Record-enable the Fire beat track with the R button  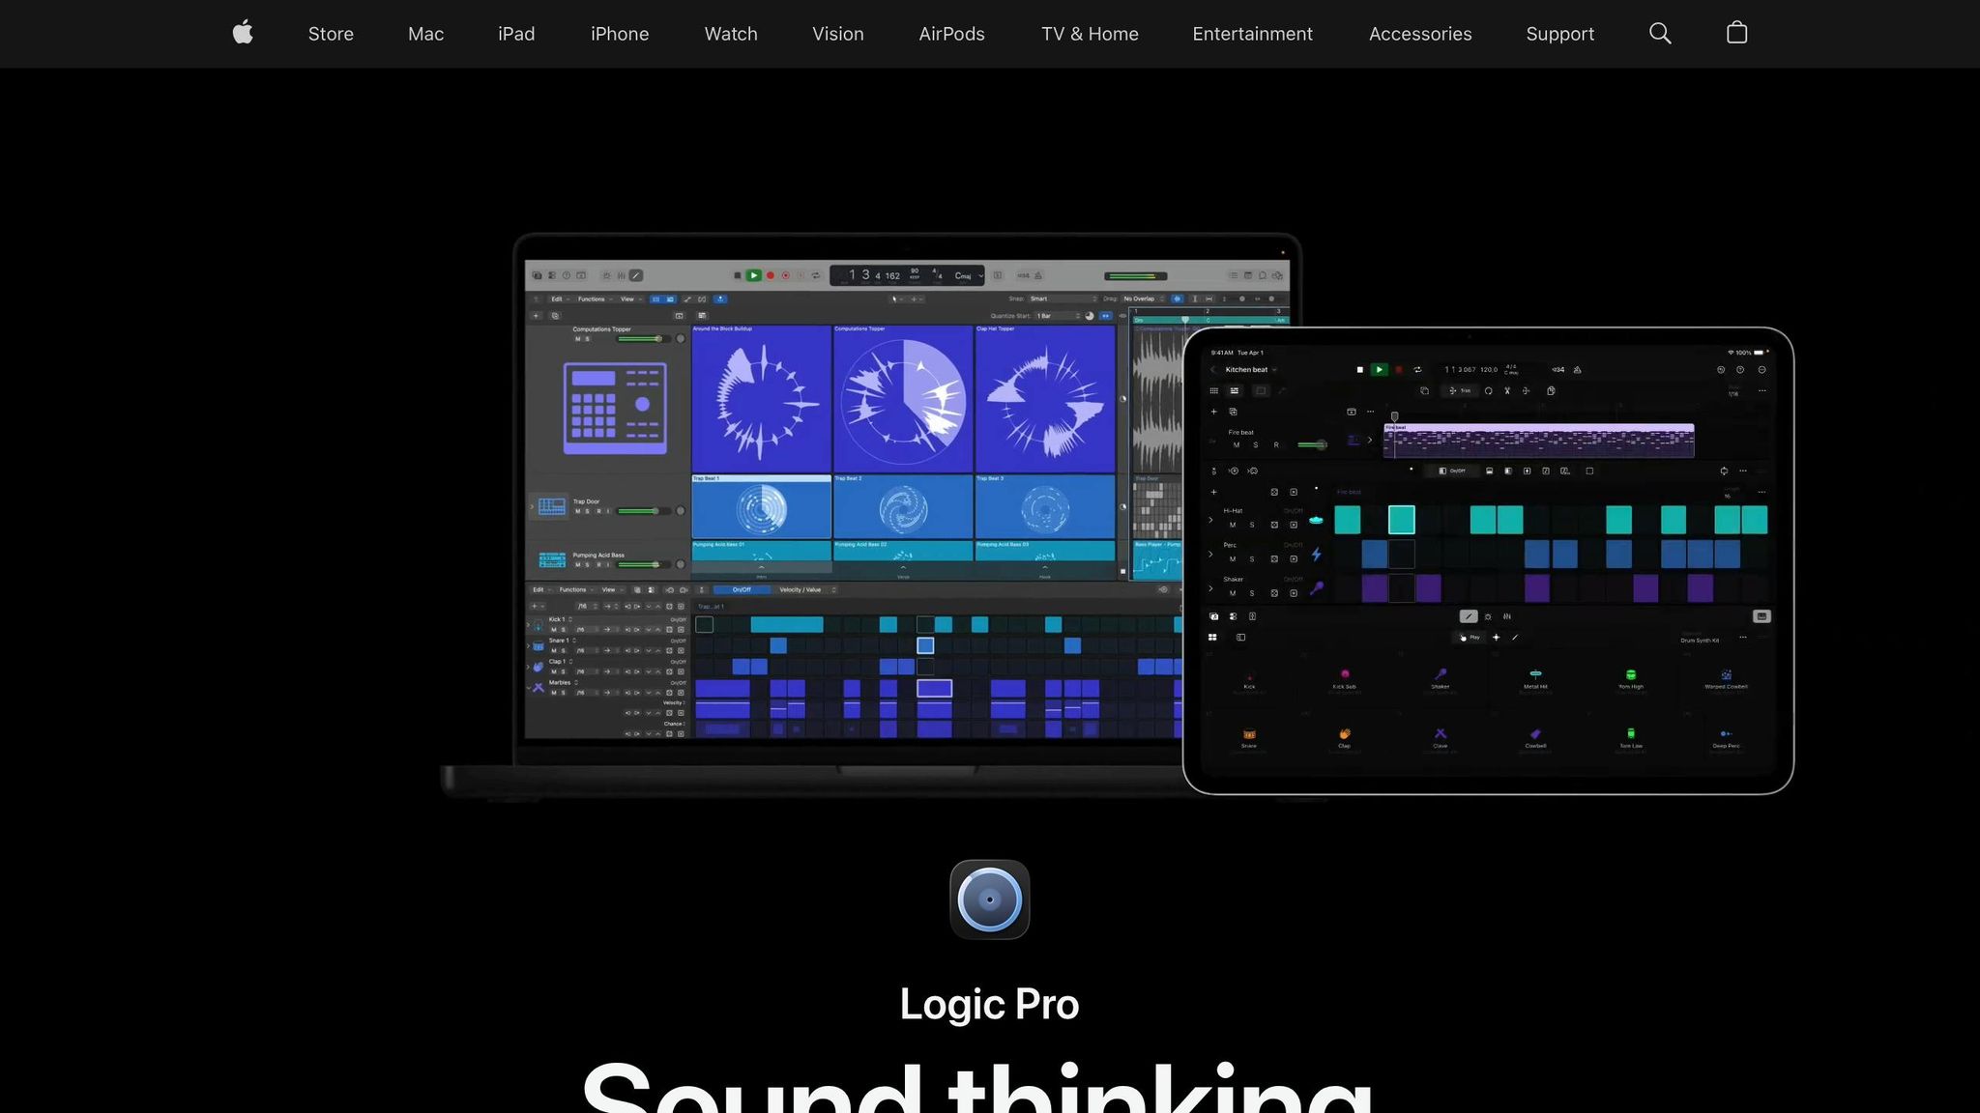pos(1276,445)
